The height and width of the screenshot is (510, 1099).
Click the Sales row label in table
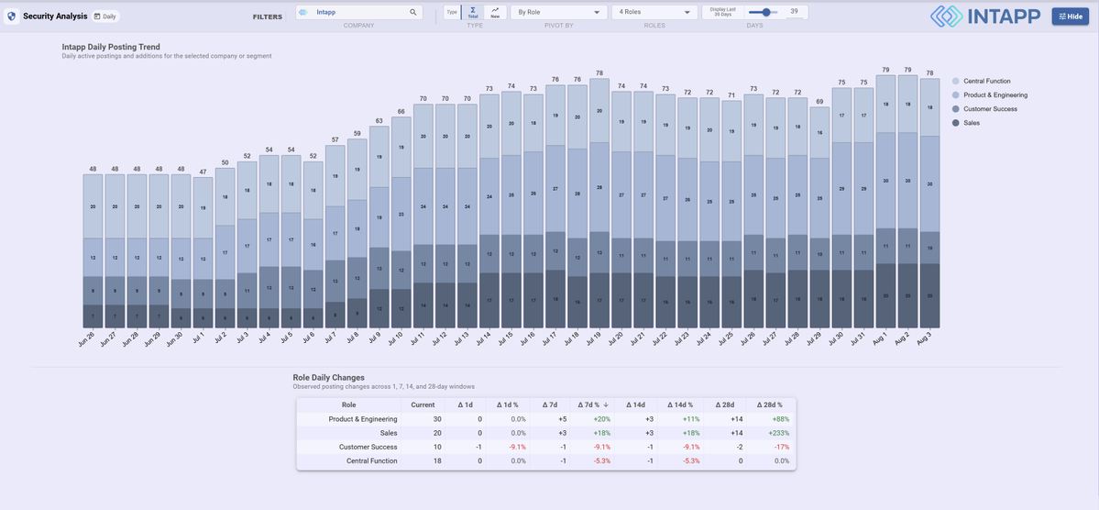(389, 433)
